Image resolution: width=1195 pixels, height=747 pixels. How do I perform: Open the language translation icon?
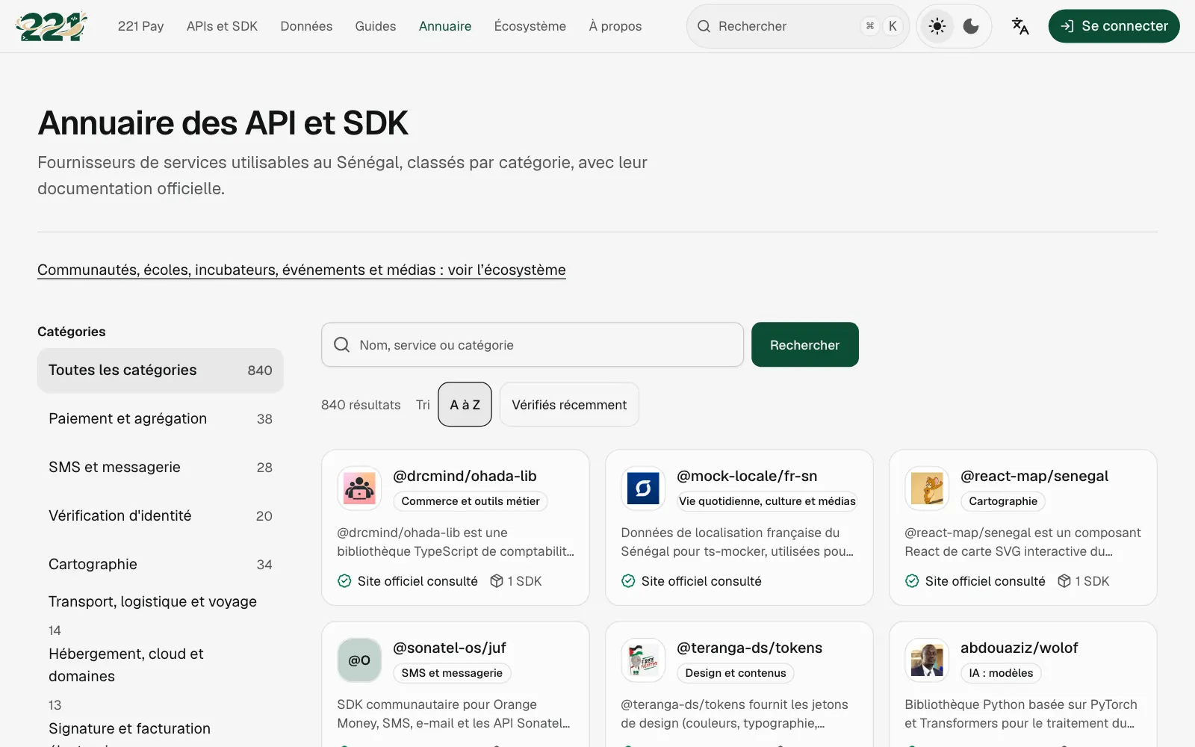[x=1020, y=26]
